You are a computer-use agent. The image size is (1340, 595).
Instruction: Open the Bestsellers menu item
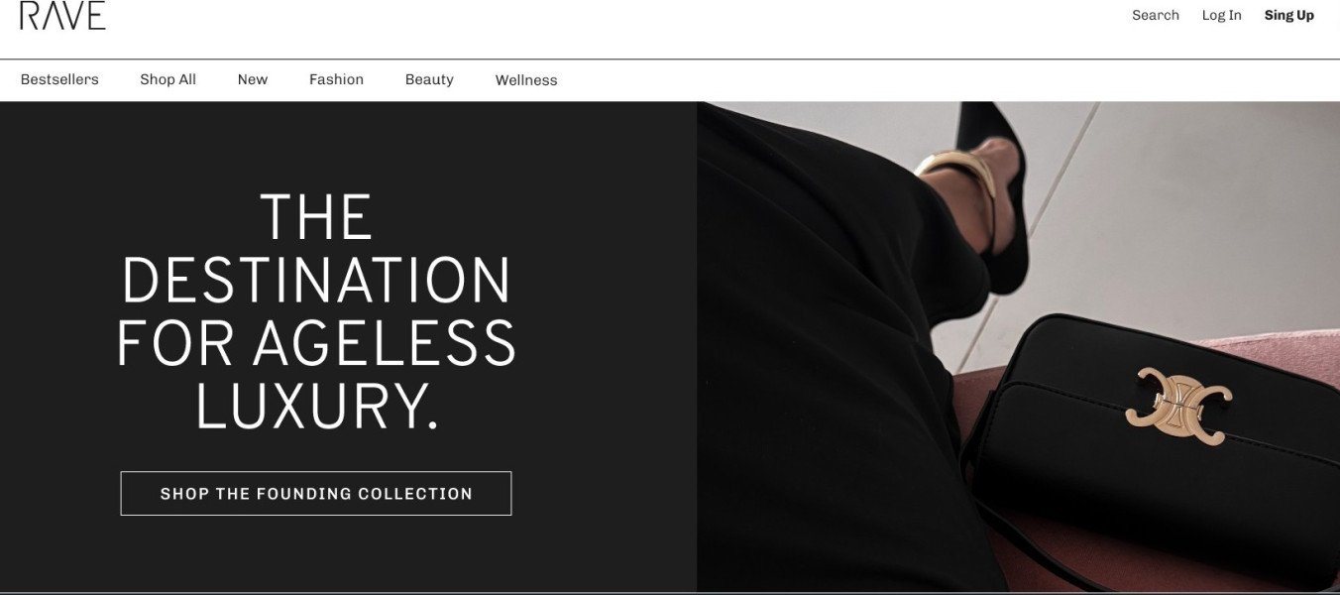point(59,79)
